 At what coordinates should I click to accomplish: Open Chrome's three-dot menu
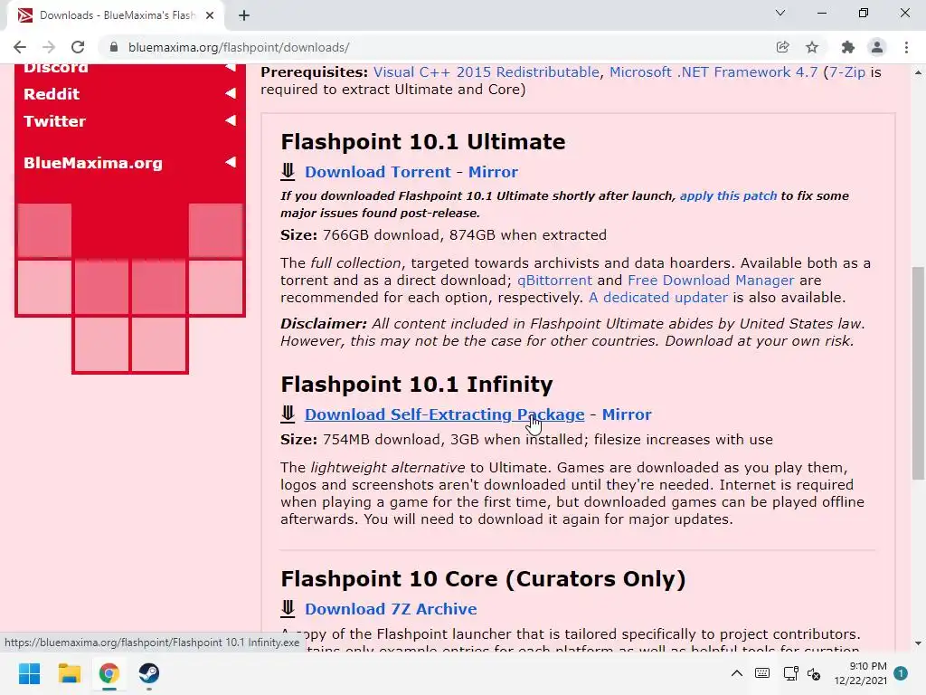pos(906,47)
